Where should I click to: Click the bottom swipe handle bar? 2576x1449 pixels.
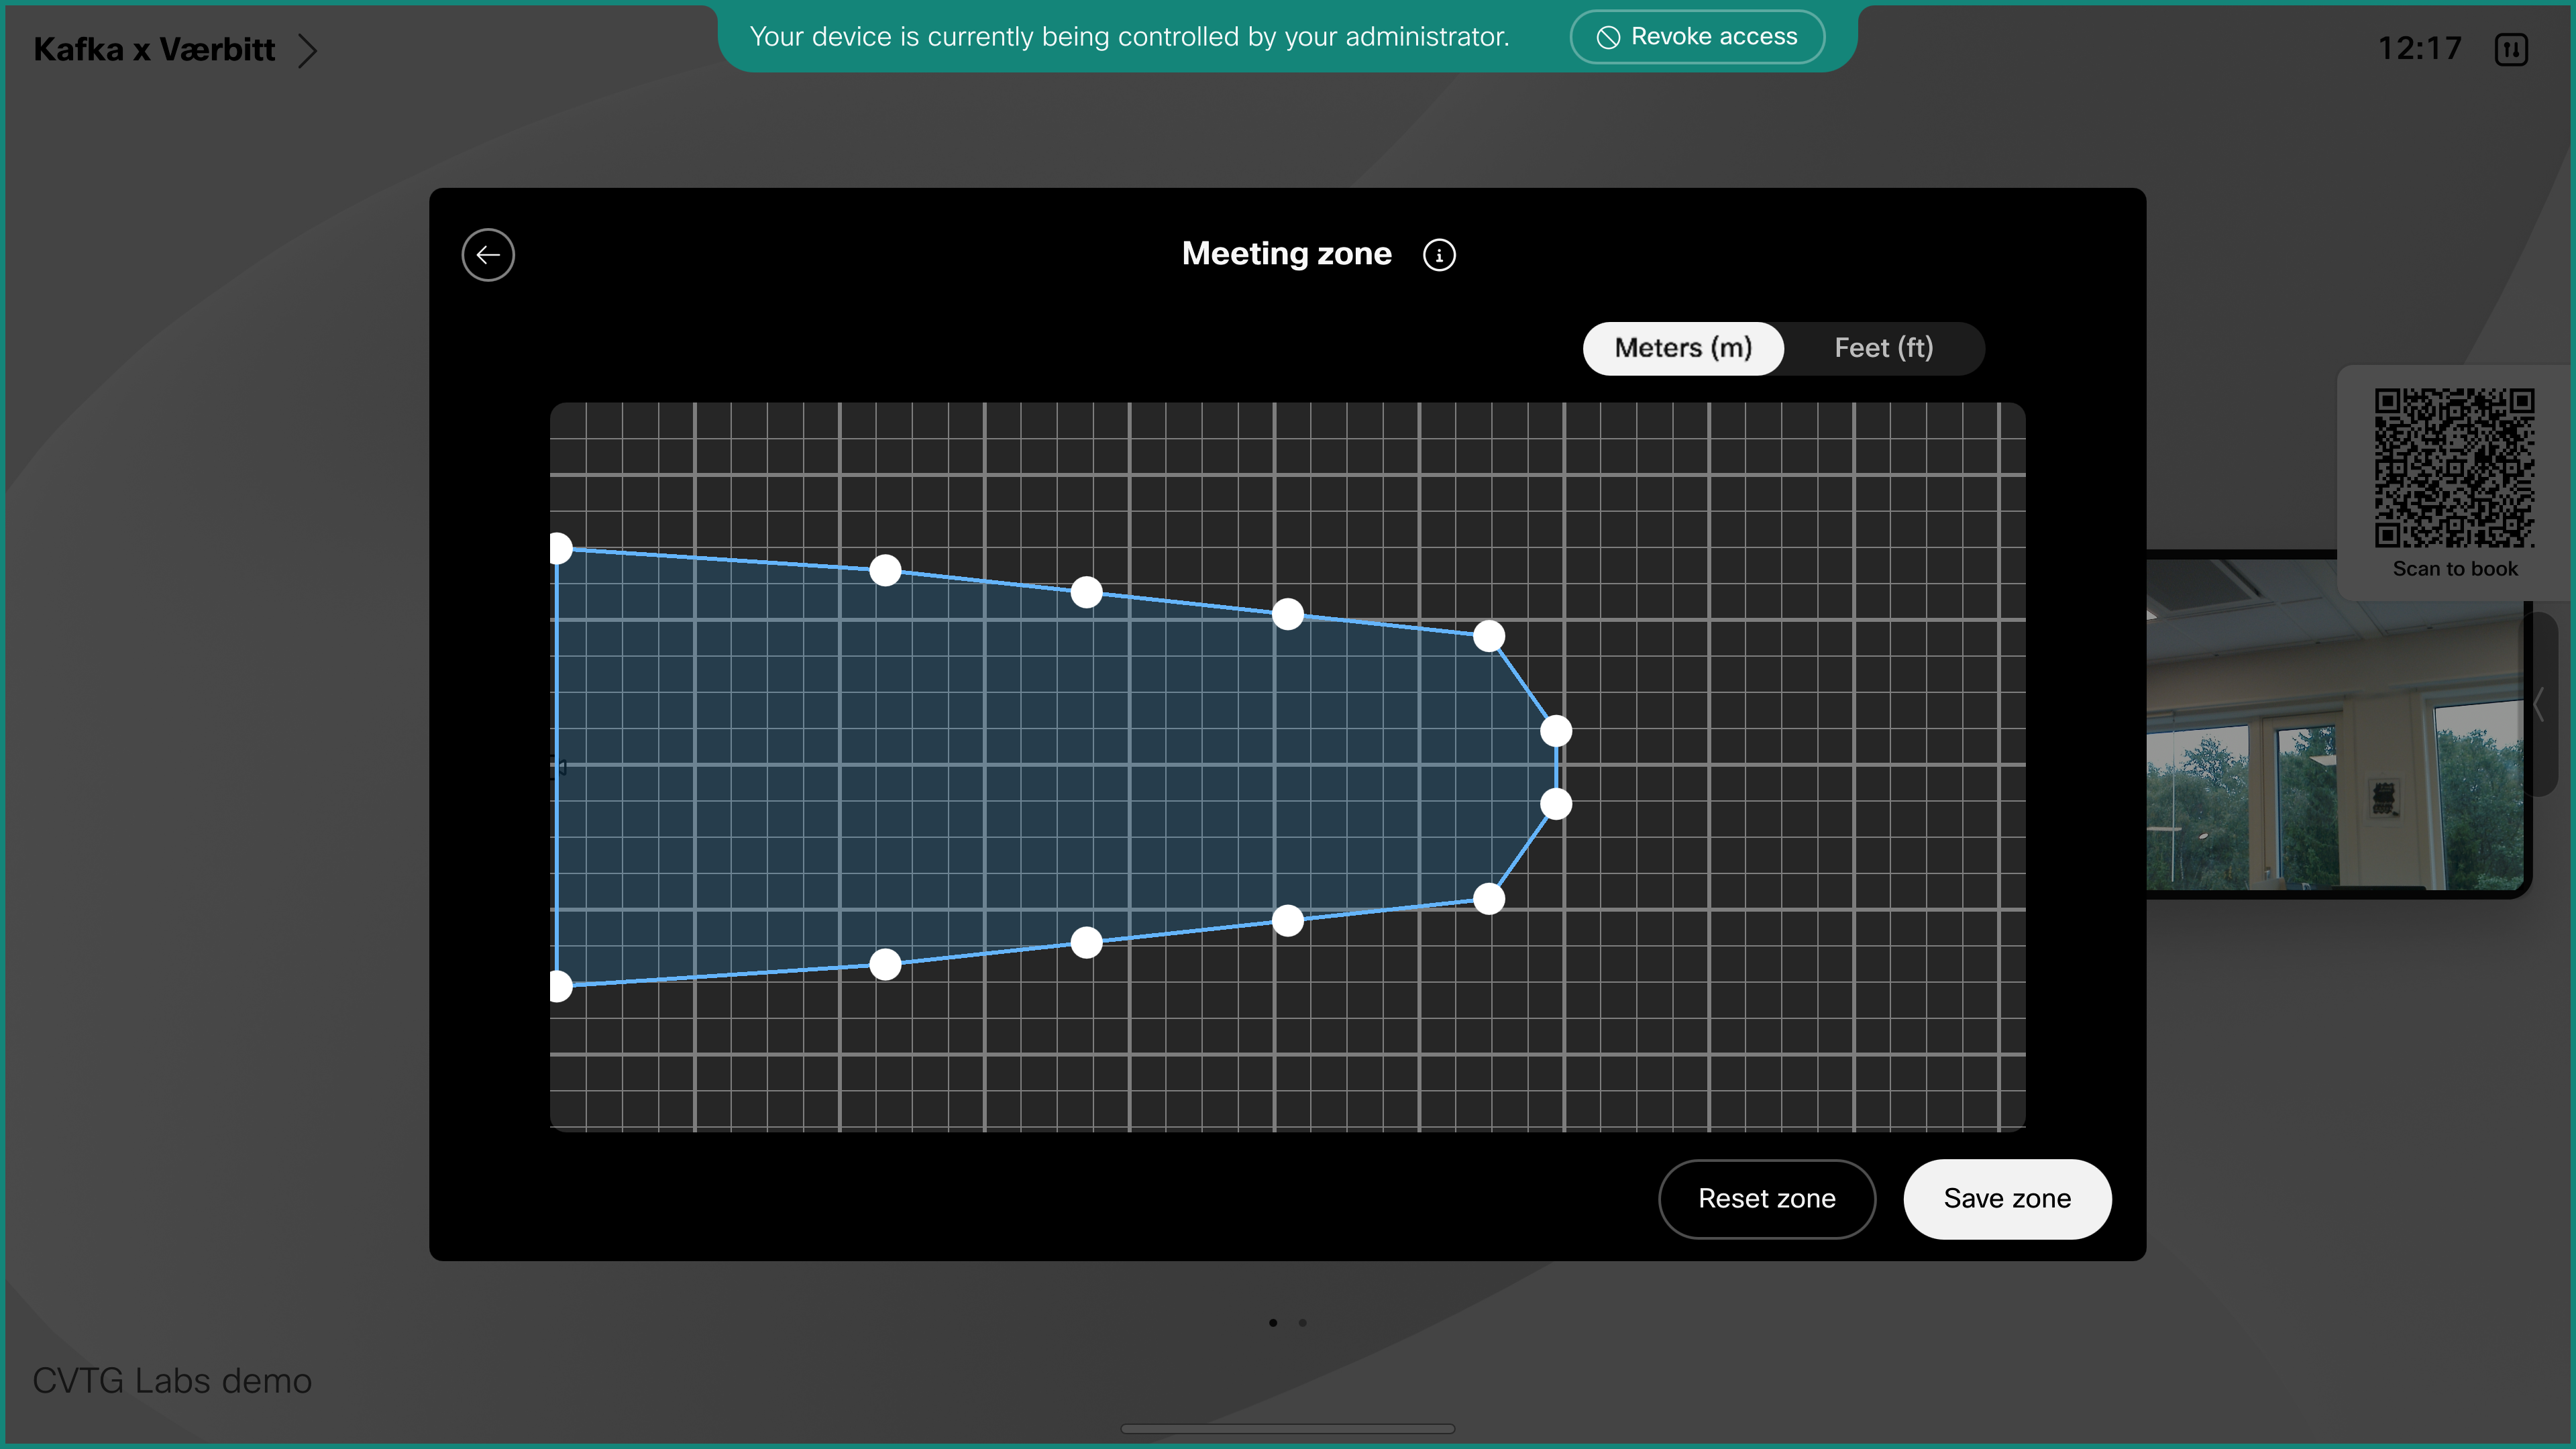[x=1287, y=1429]
